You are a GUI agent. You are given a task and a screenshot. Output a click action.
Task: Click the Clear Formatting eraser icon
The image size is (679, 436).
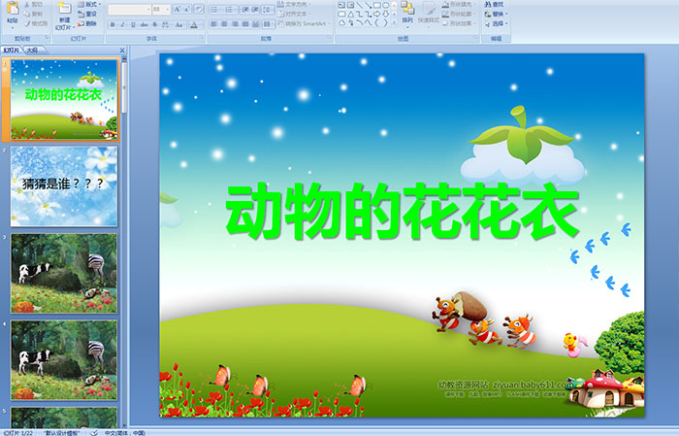point(199,9)
